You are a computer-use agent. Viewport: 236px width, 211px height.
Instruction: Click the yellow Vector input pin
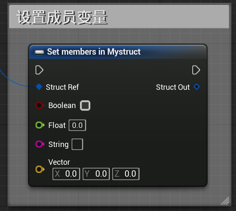click(40, 169)
